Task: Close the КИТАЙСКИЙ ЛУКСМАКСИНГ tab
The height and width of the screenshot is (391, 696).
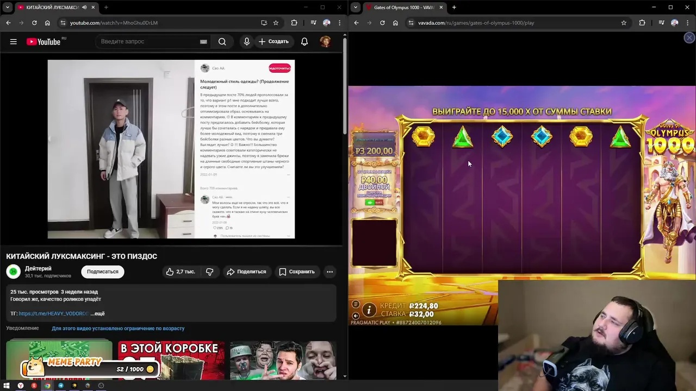Action: coord(92,8)
